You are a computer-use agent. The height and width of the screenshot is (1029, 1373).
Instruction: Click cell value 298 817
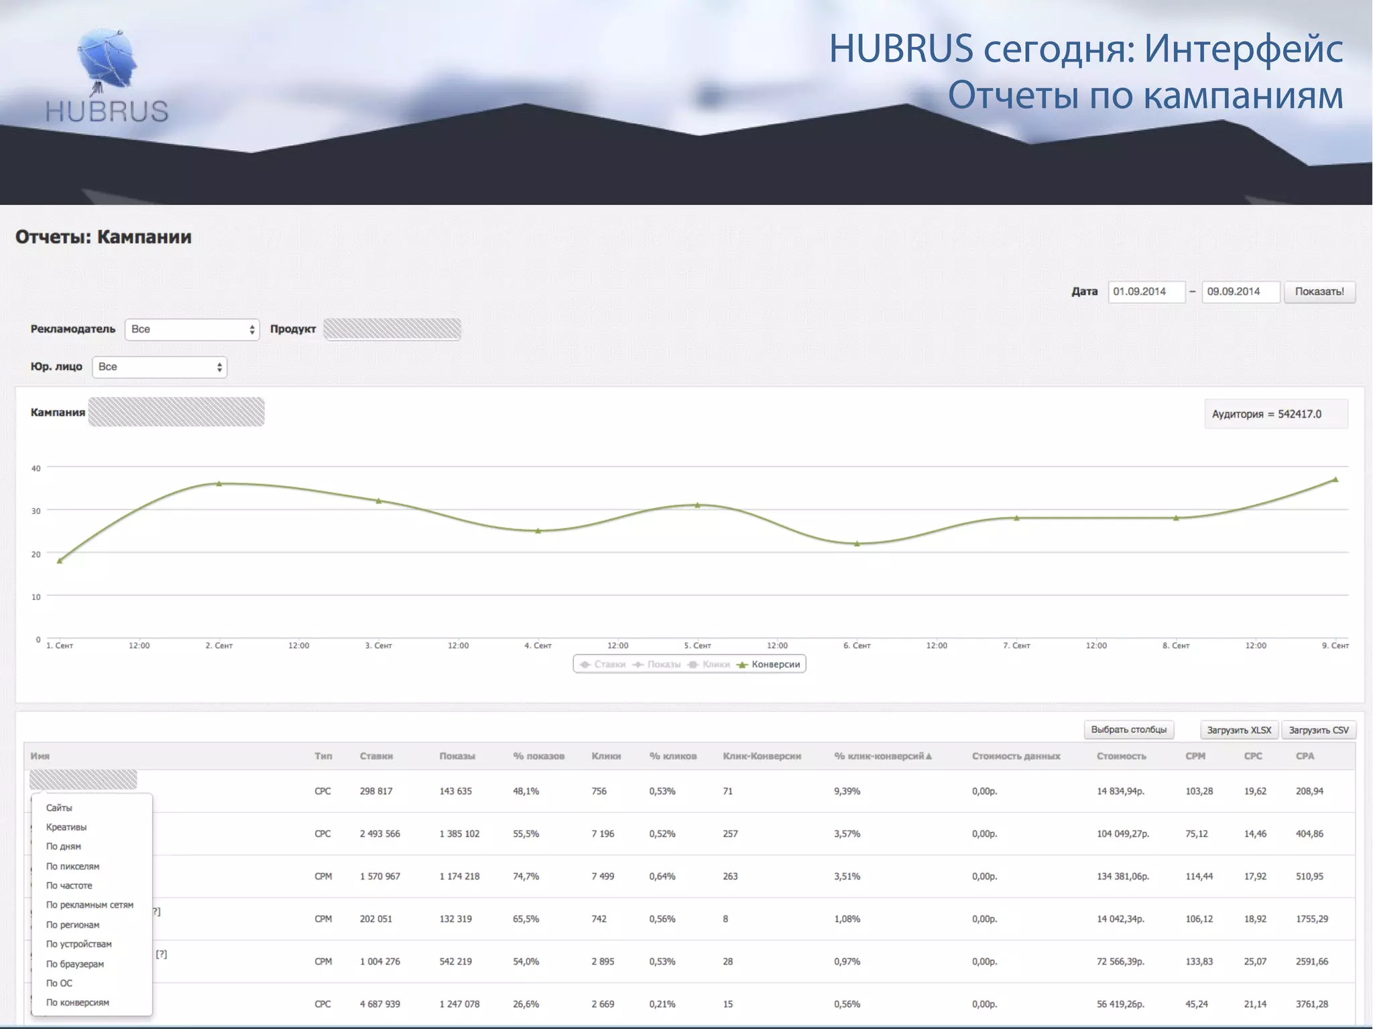376,791
